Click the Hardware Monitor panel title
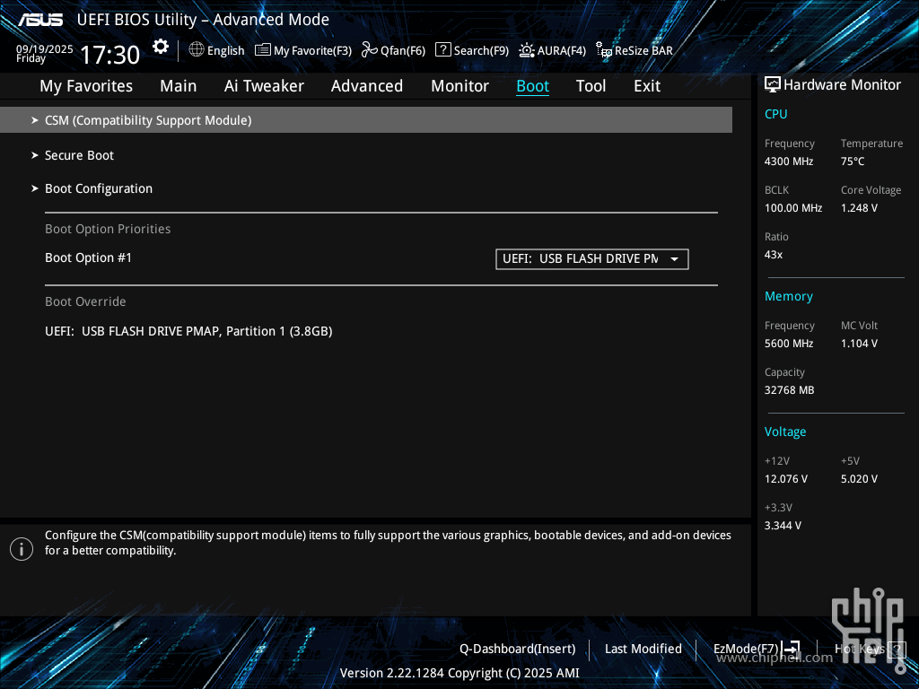Viewport: 919px width, 689px height. point(842,85)
